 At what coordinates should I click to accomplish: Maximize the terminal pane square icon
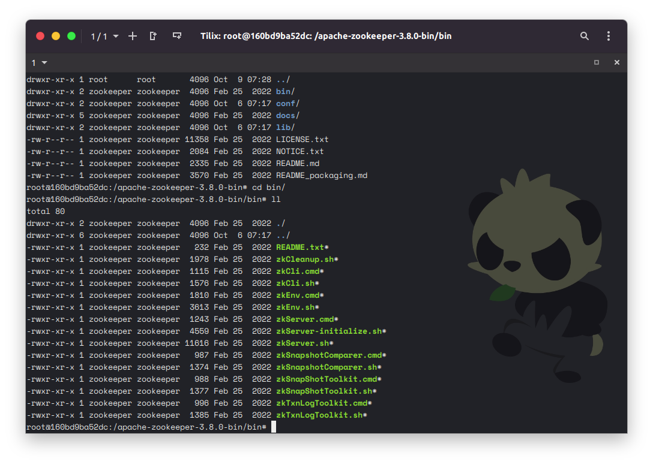coord(597,62)
